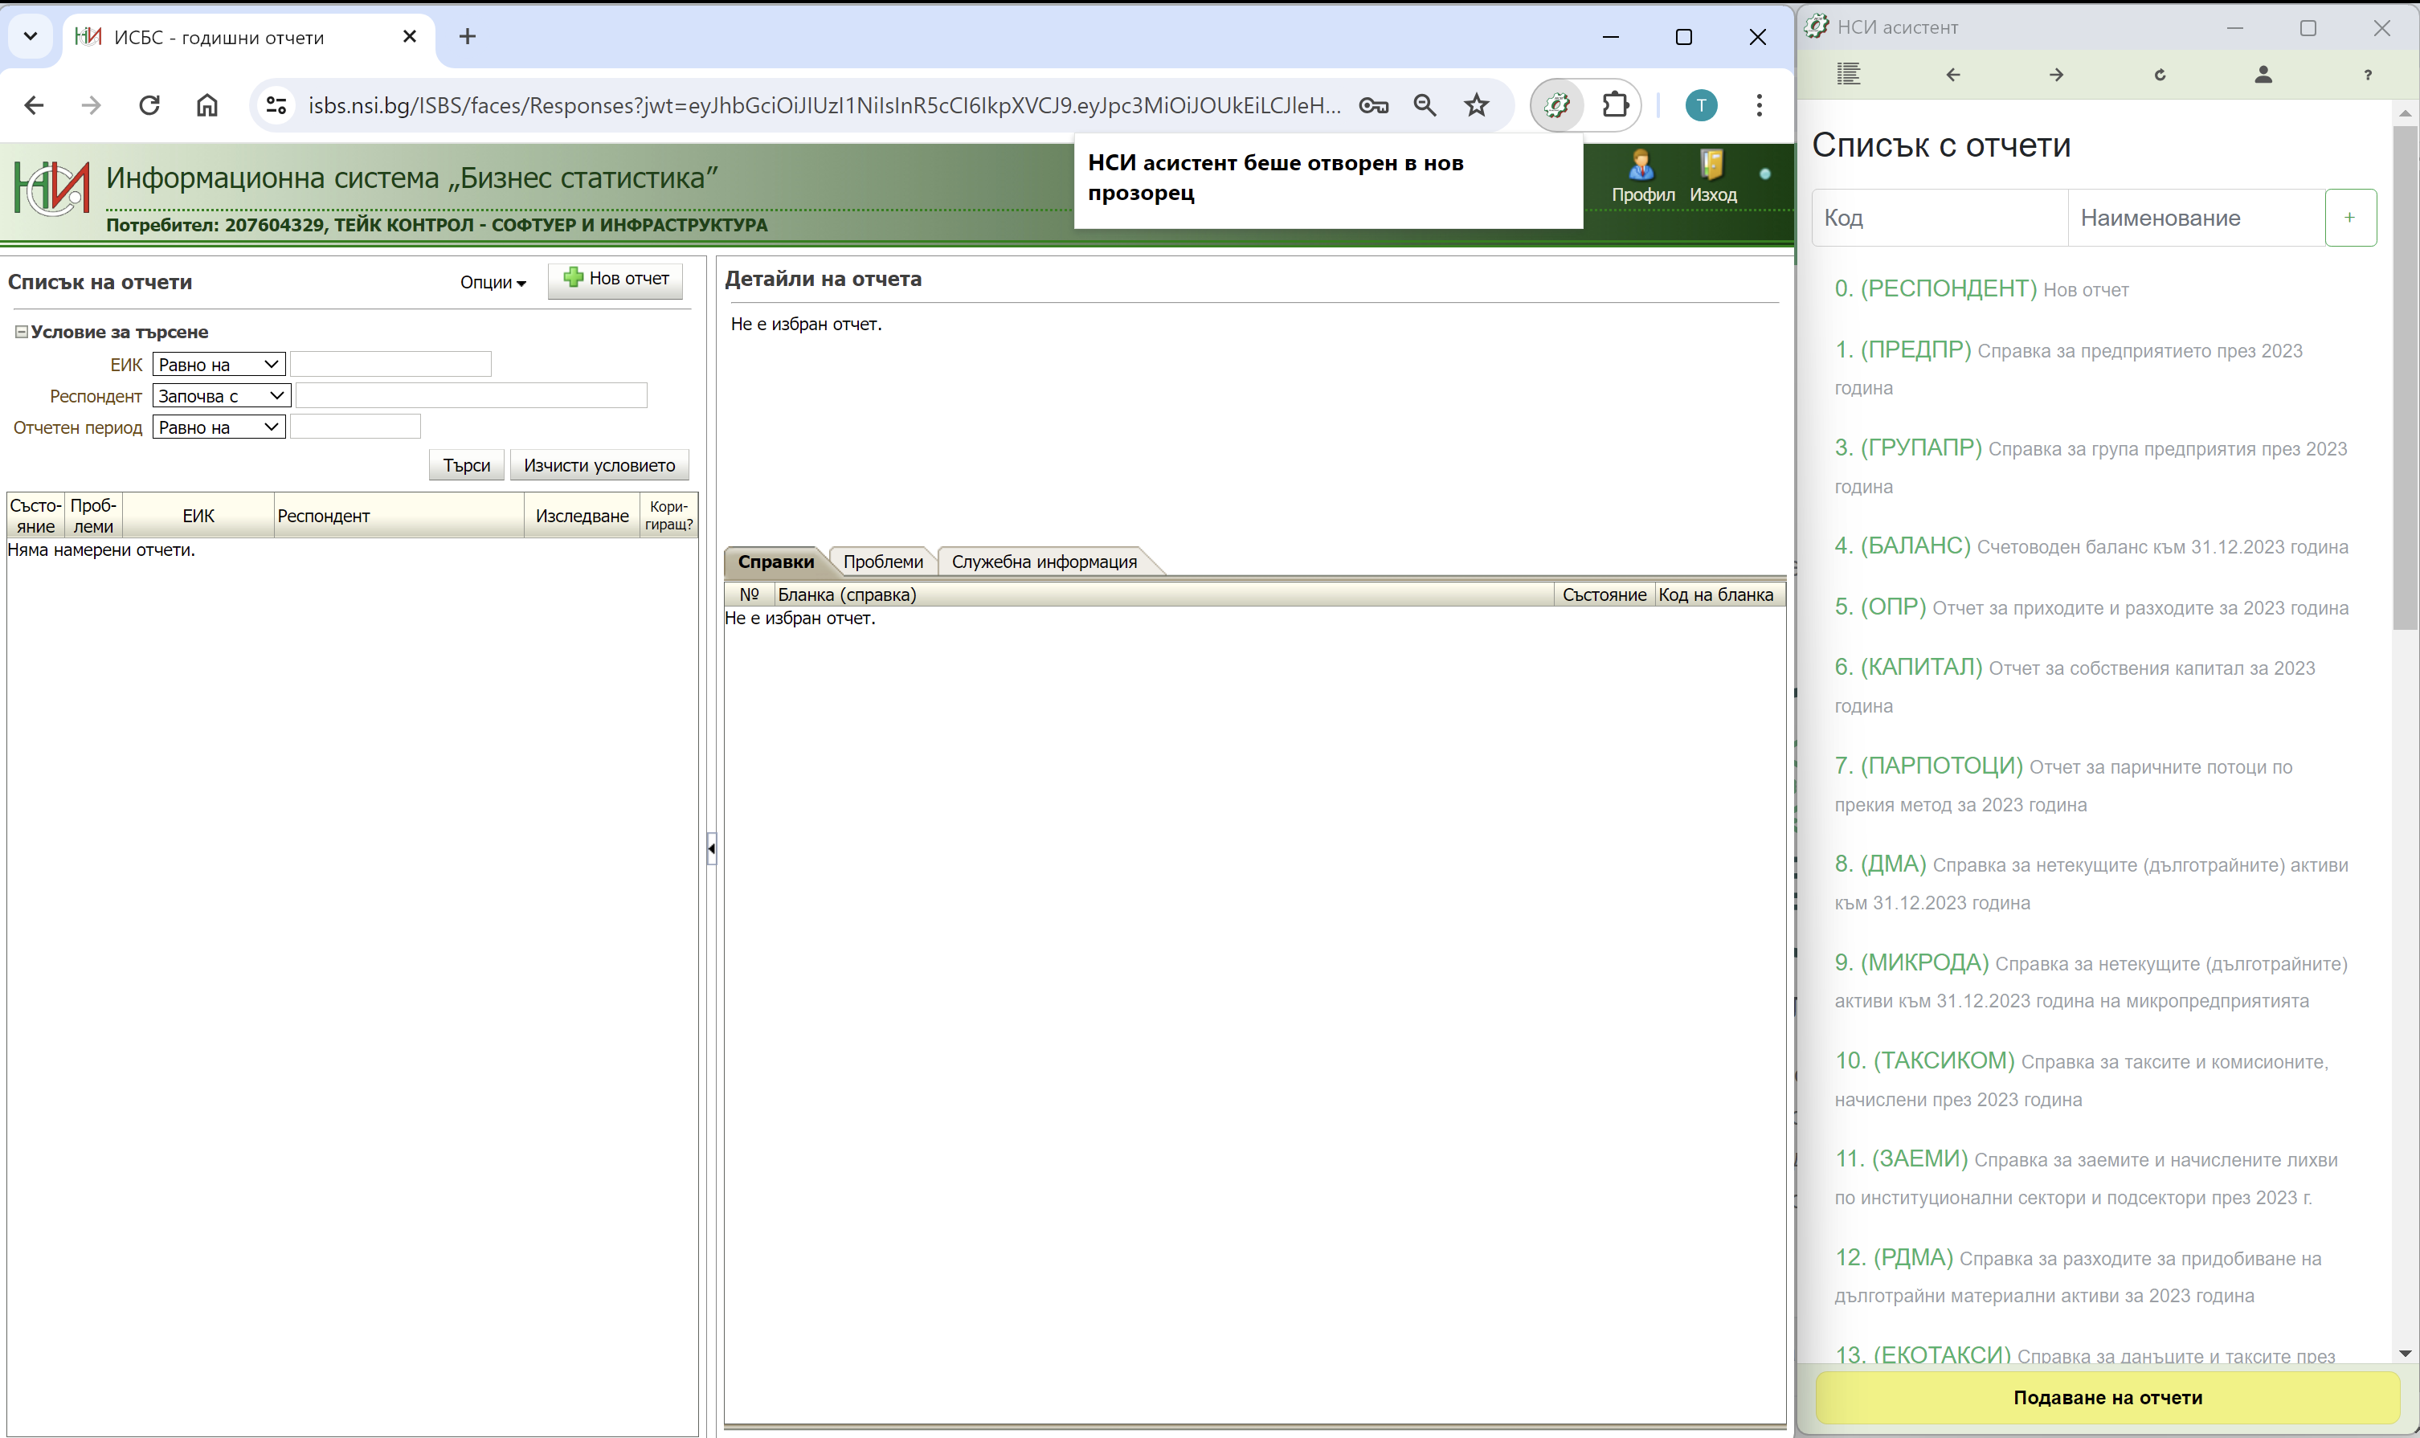Collapse the left panel splitter arrow

click(x=711, y=848)
